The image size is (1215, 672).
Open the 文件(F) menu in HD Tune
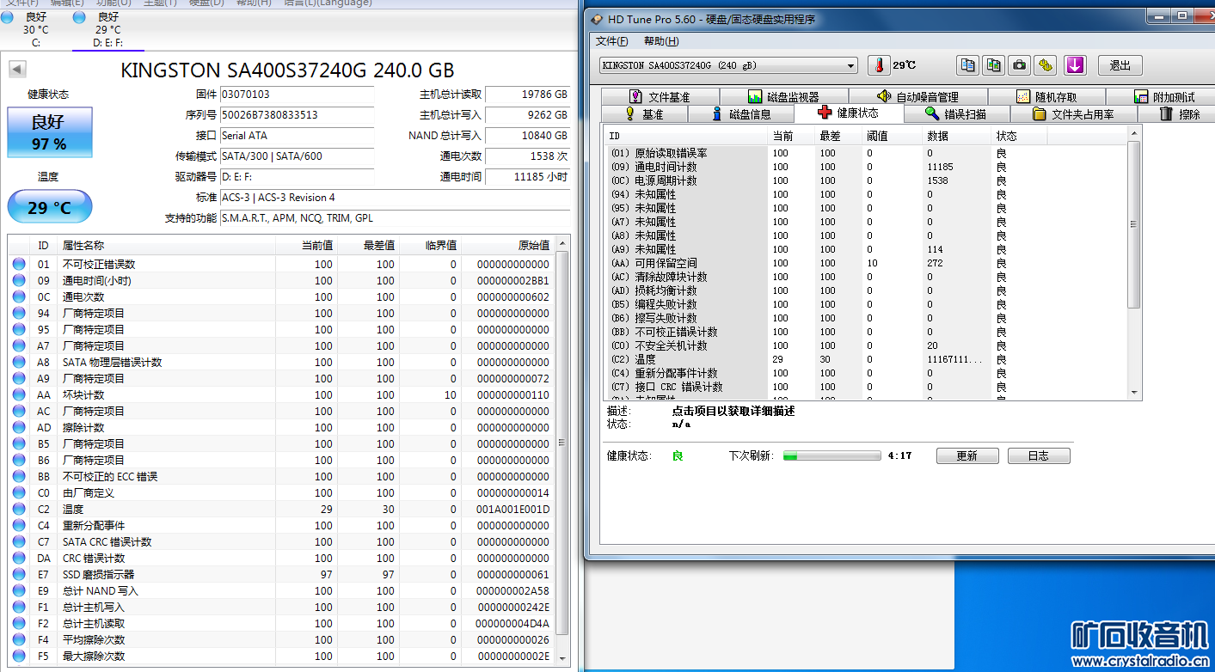tap(611, 41)
